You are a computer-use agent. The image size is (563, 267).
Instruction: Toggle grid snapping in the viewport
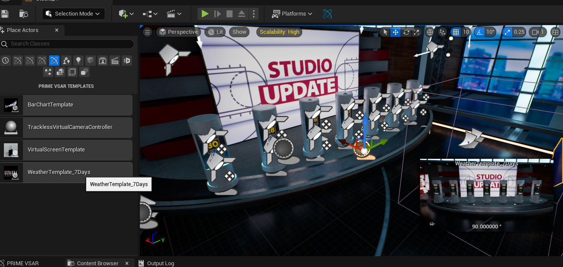point(455,32)
